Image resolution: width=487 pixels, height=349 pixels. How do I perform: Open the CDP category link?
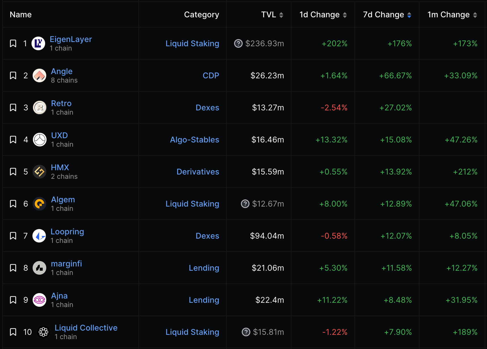click(x=211, y=75)
